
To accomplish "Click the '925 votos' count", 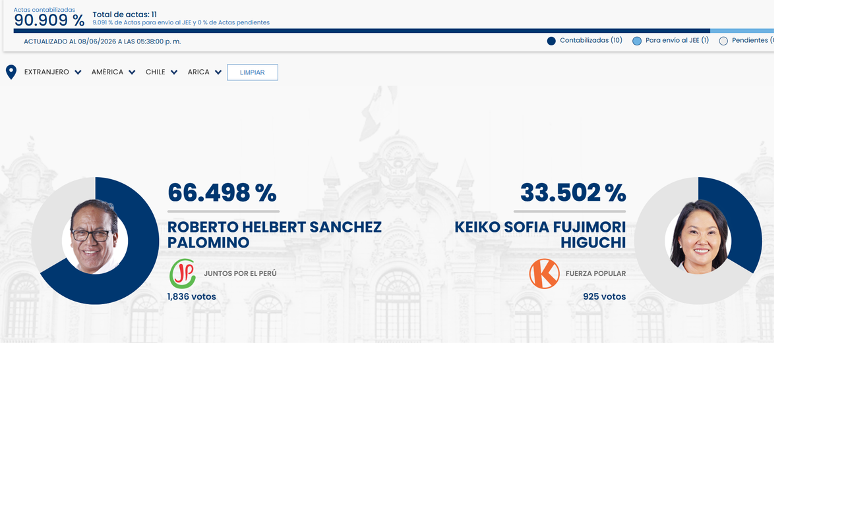I will tap(605, 297).
